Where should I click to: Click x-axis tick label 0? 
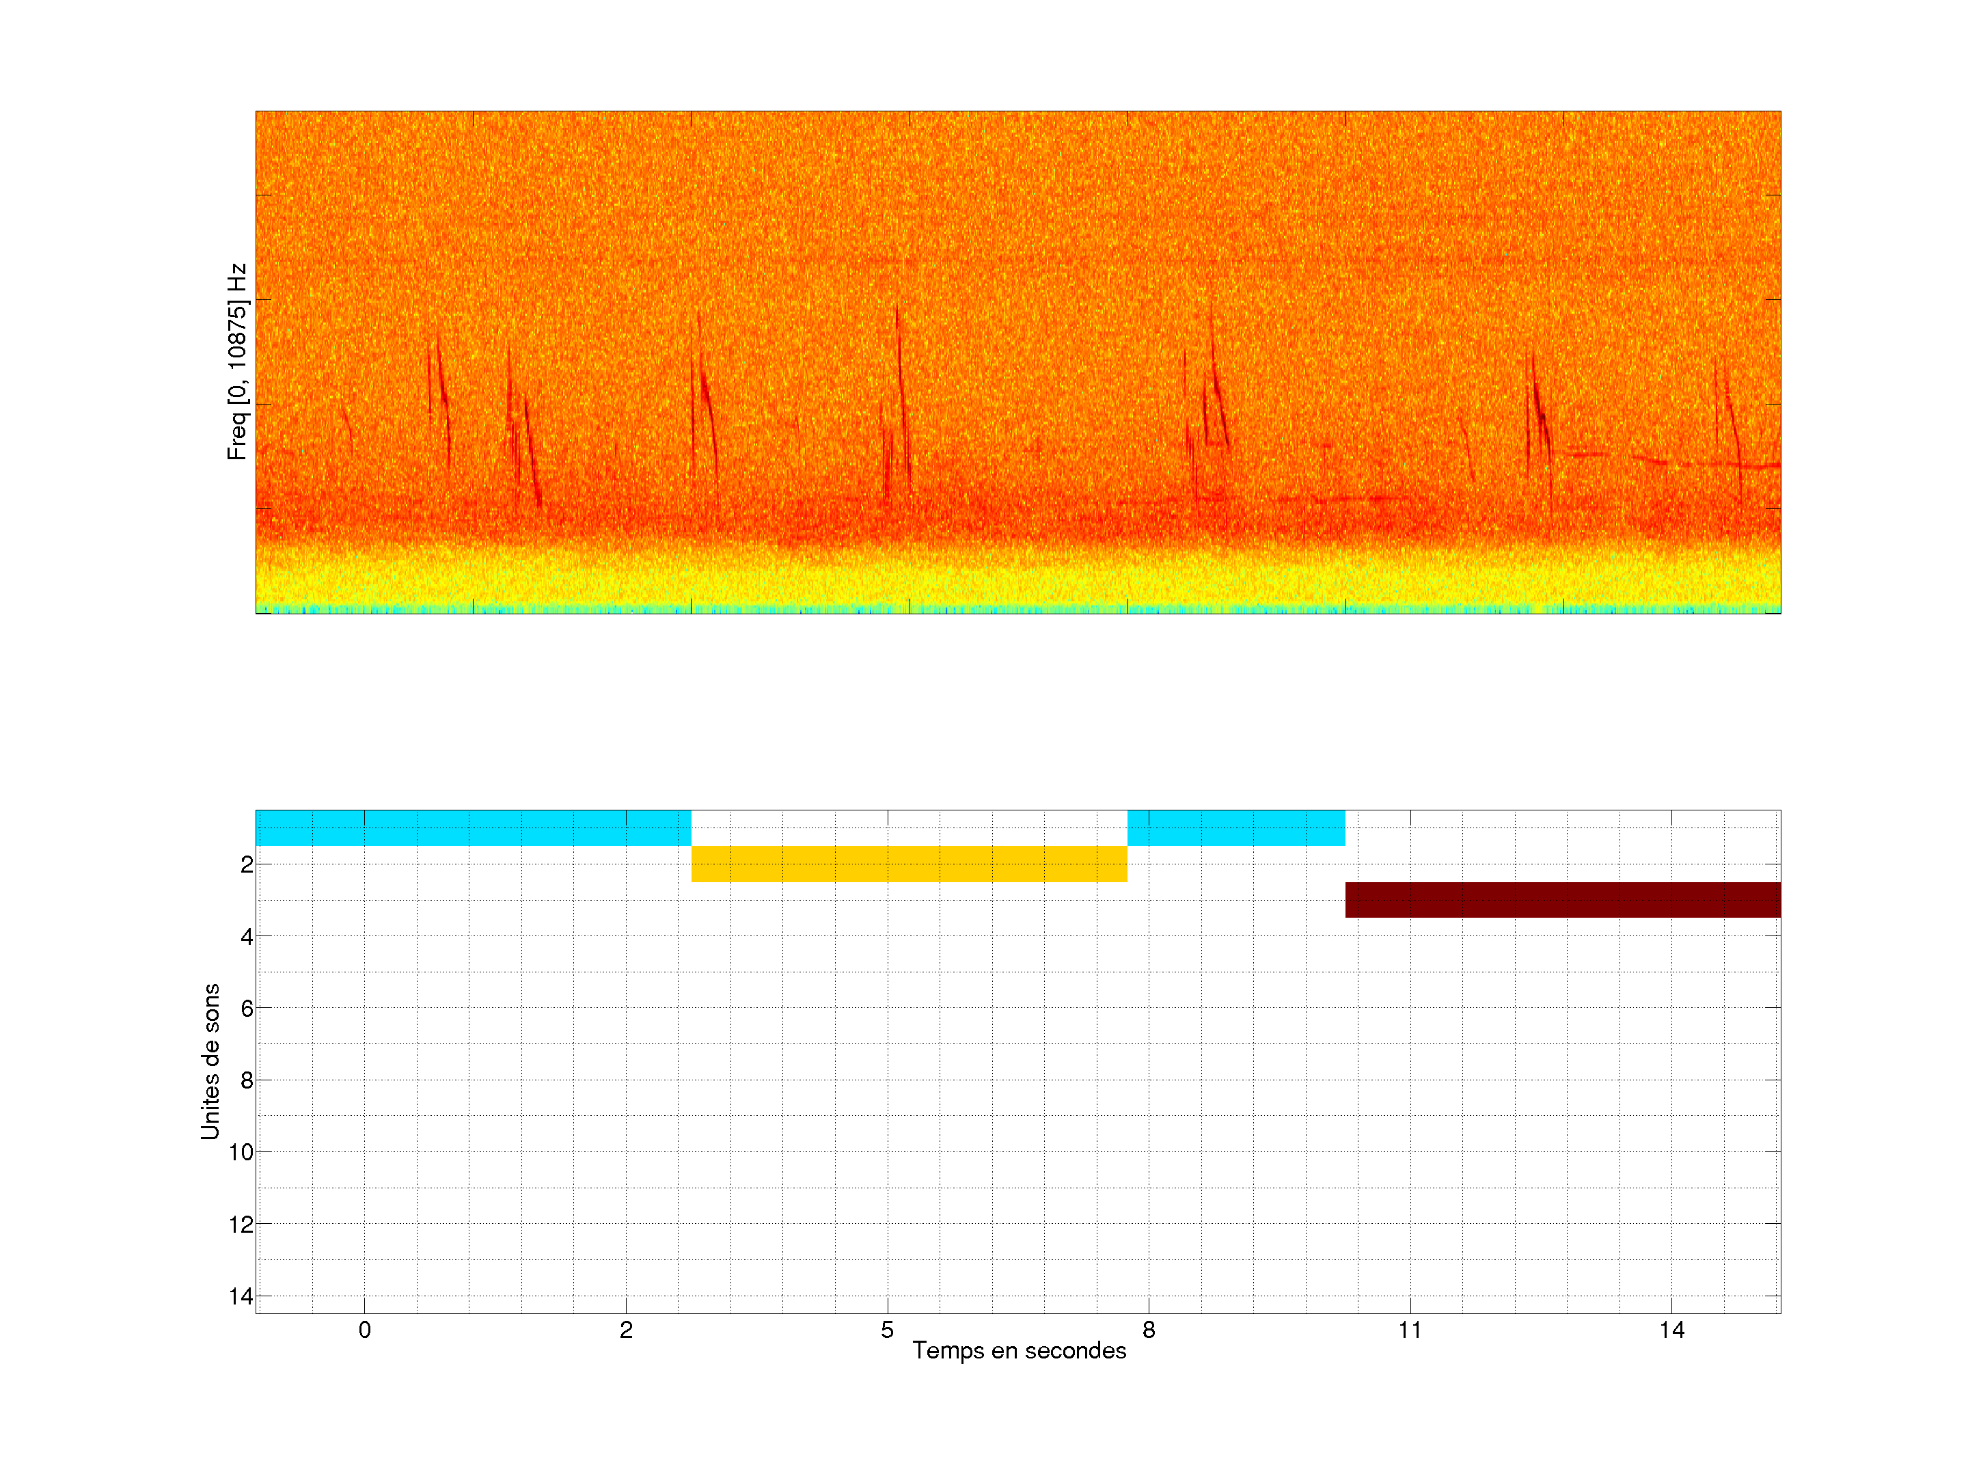coord(365,1330)
